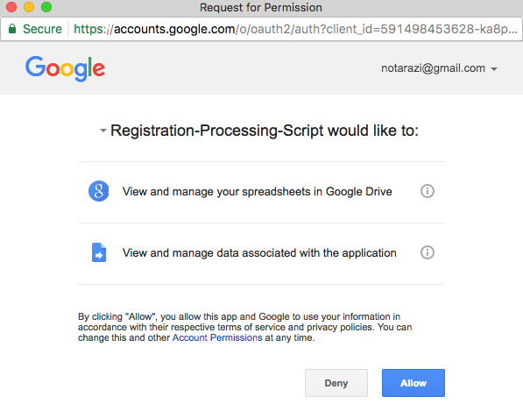Click the Registration-Processing-Script heading text
Screen dimensions: 523x411
click(x=265, y=131)
